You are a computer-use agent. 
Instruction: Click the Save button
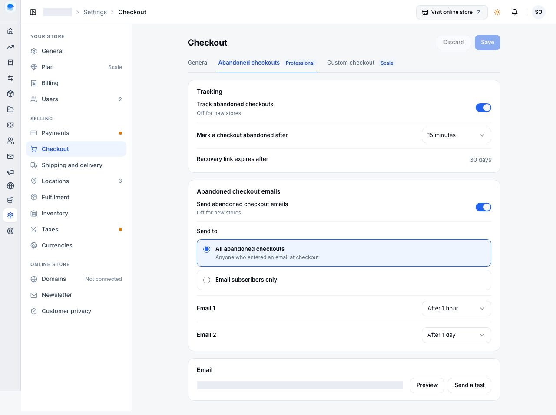(x=487, y=43)
